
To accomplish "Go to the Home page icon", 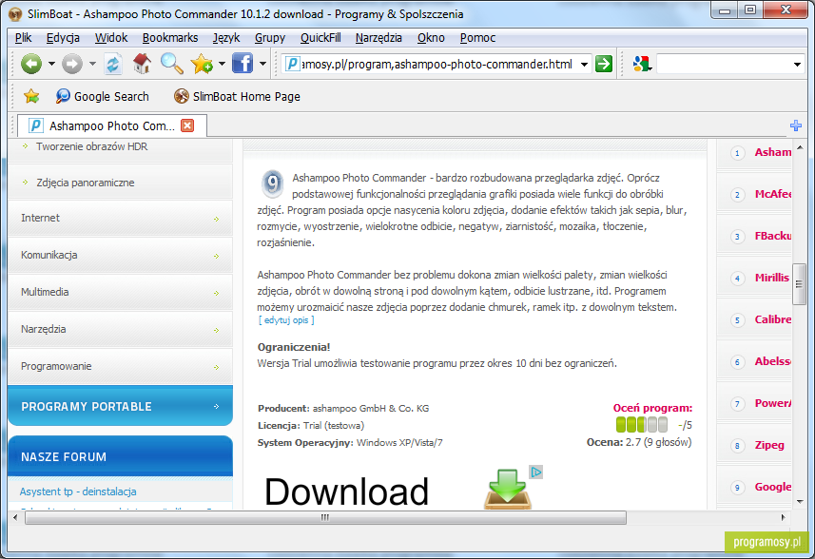I will (x=142, y=64).
